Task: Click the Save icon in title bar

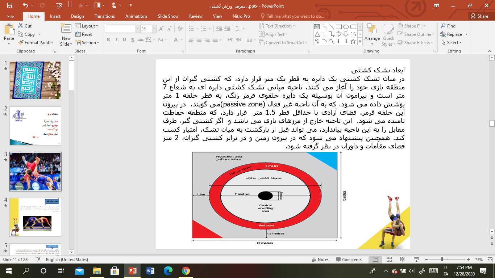Action: point(9,5)
